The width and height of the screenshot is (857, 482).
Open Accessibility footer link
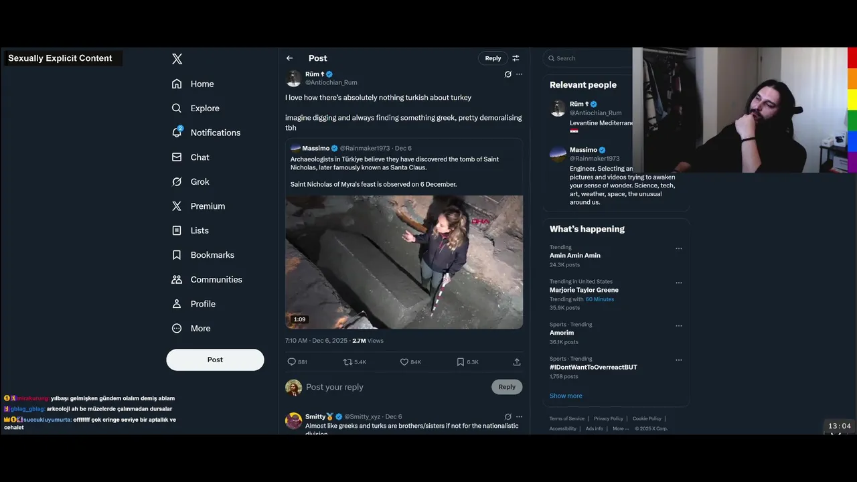[x=563, y=428]
